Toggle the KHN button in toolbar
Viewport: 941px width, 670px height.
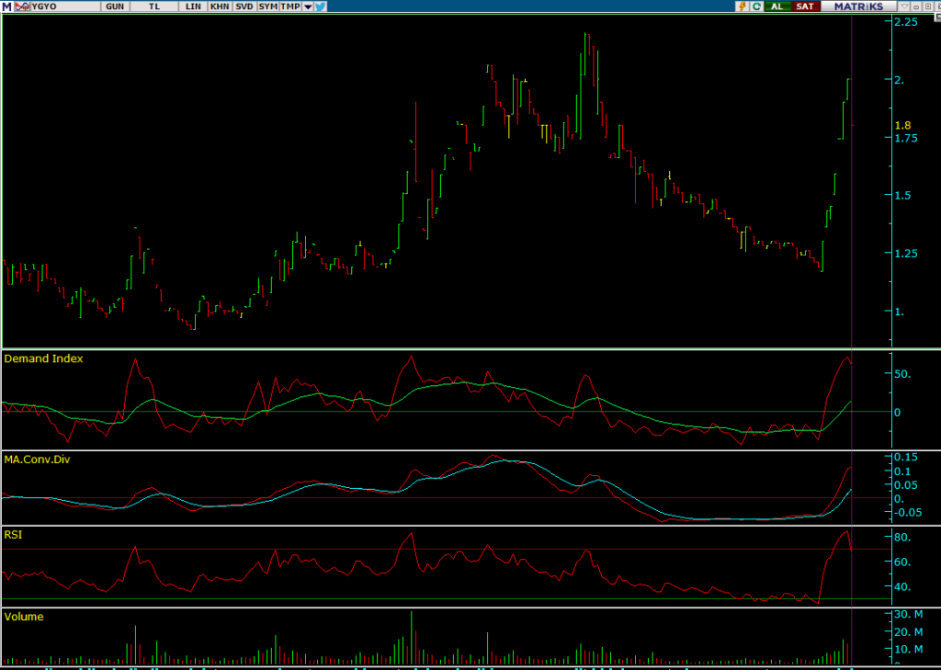pyautogui.click(x=220, y=6)
